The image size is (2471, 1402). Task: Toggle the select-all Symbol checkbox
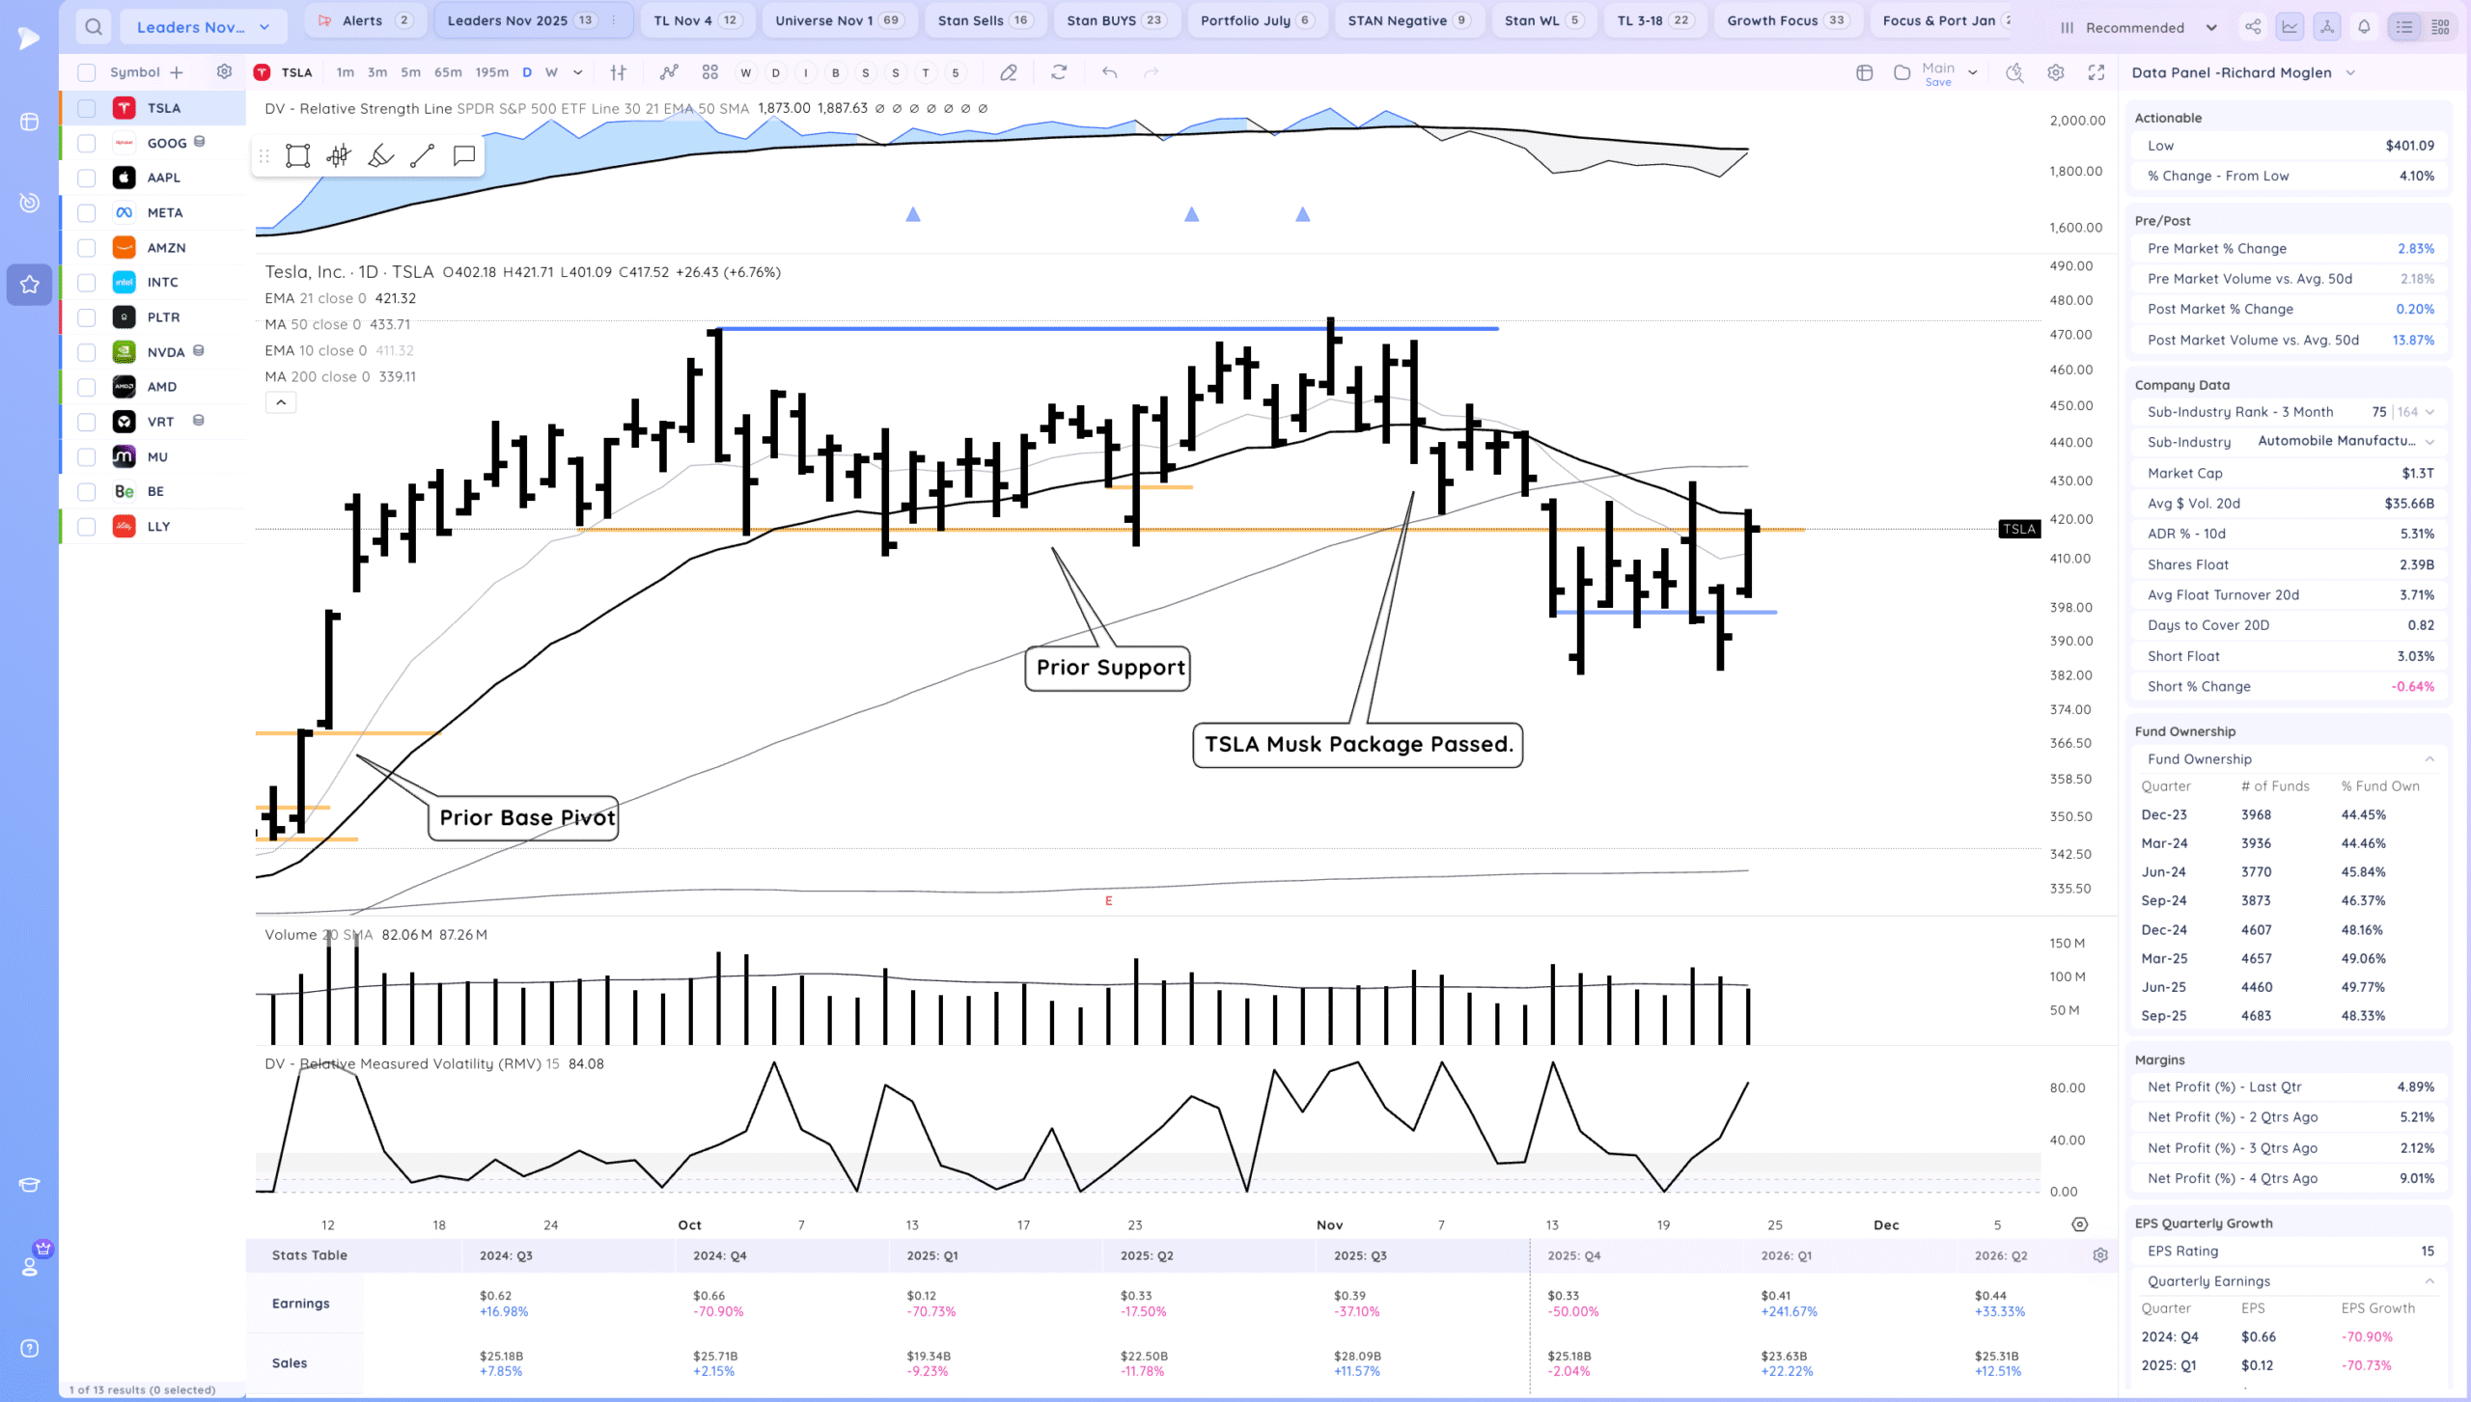point(87,72)
